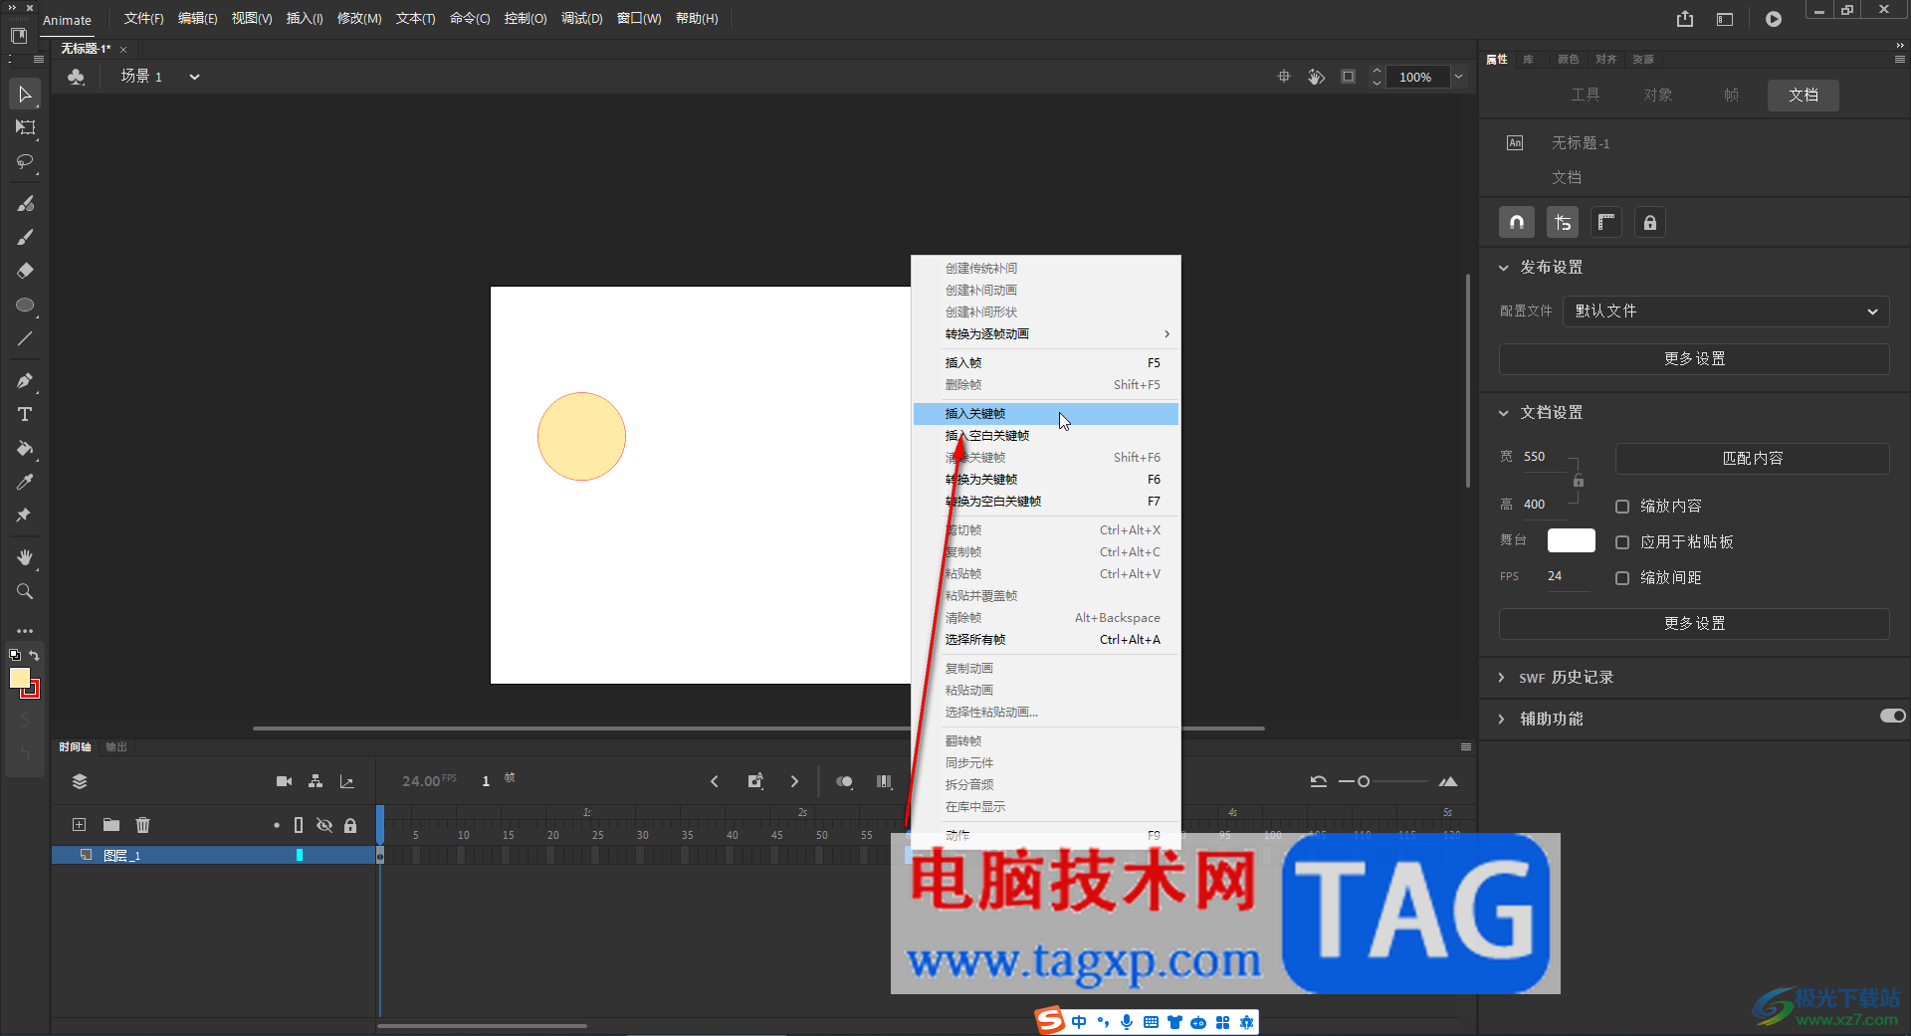Image resolution: width=1911 pixels, height=1036 pixels.
Task: Click the white stage color swatch
Action: pyautogui.click(x=1571, y=540)
